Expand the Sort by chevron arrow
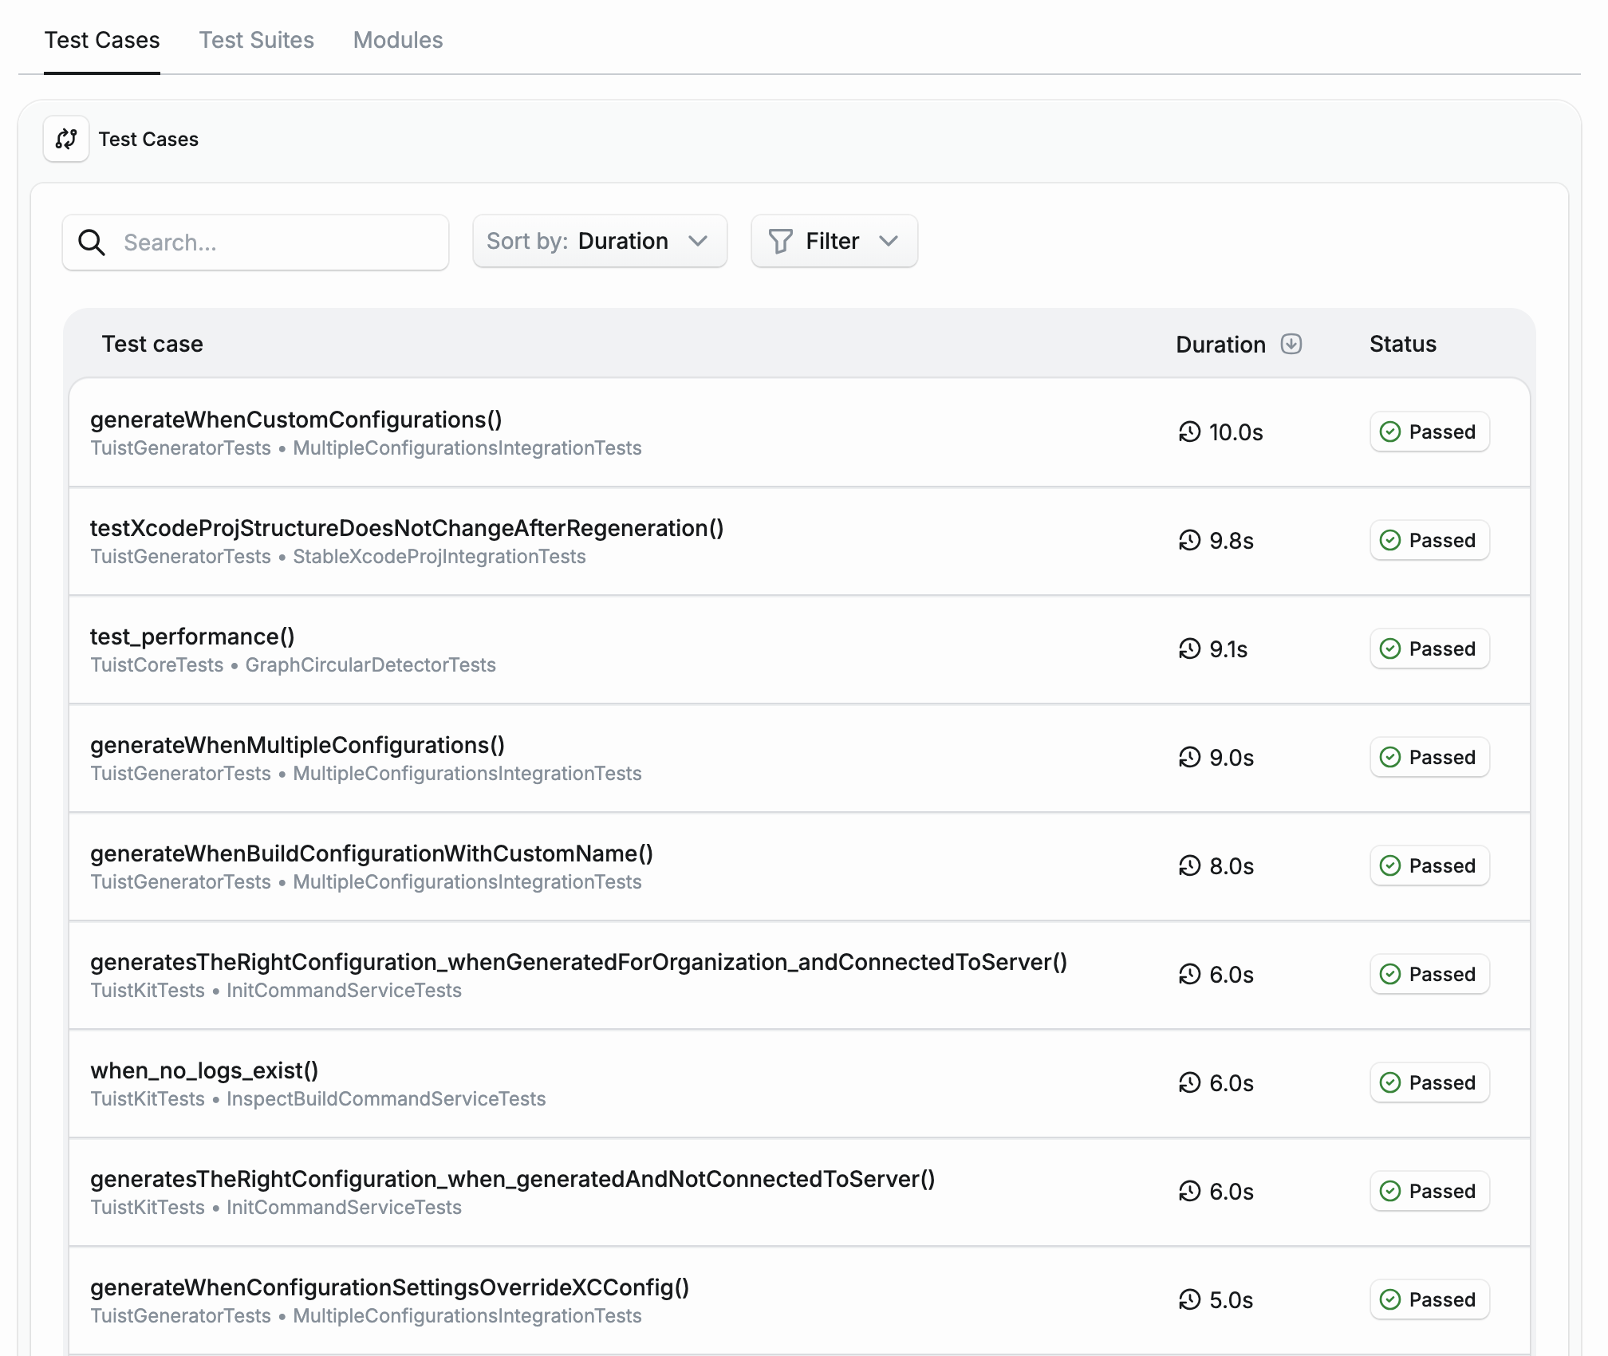The image size is (1608, 1356). [699, 241]
